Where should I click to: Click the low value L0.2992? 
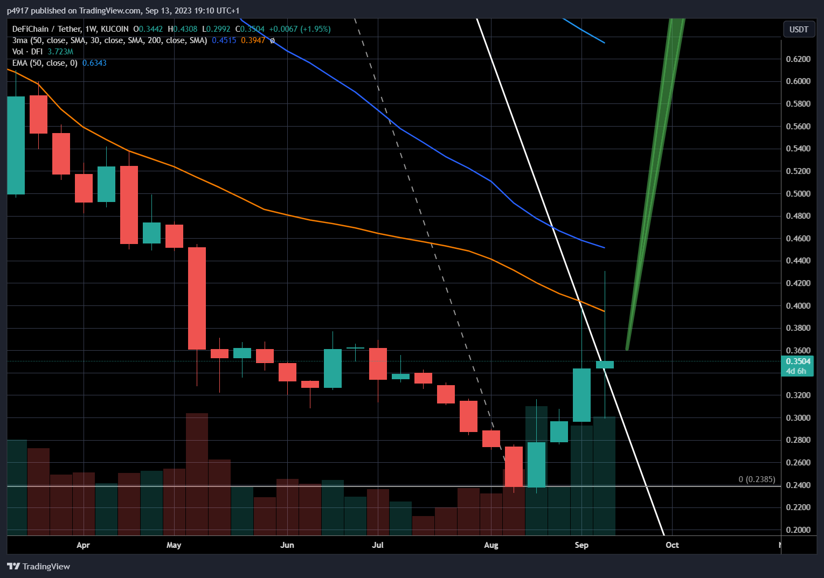point(216,29)
